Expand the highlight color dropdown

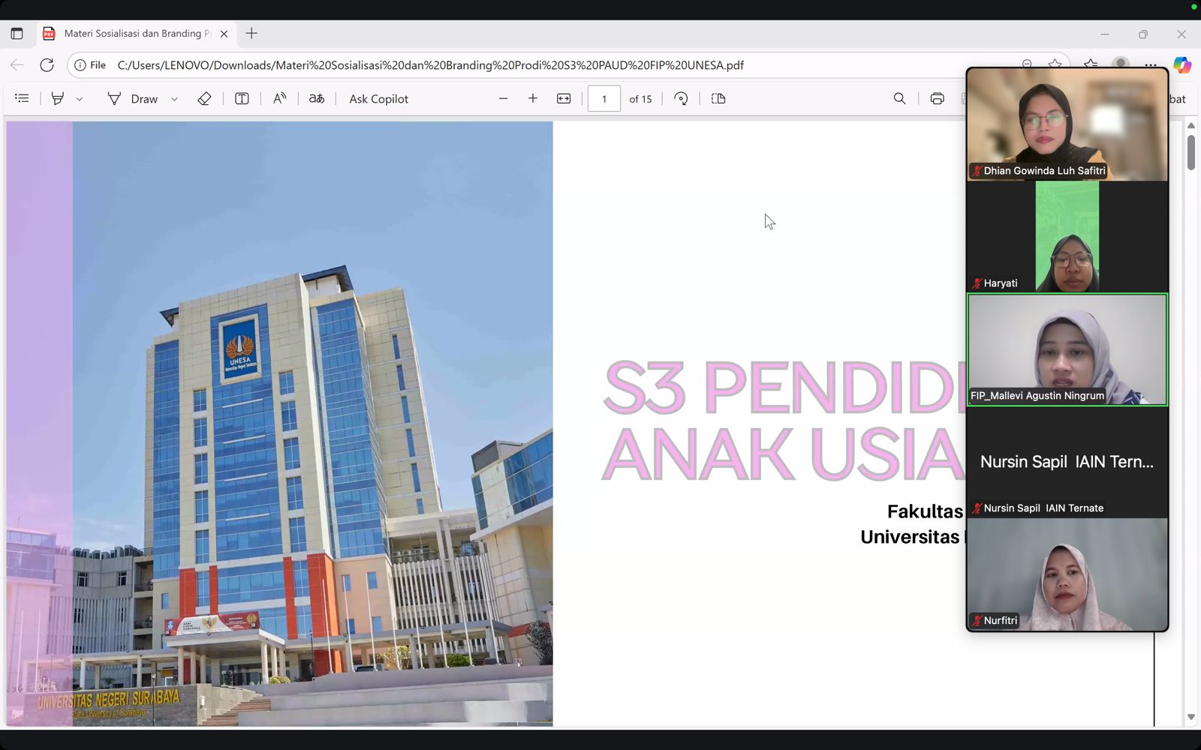[80, 99]
